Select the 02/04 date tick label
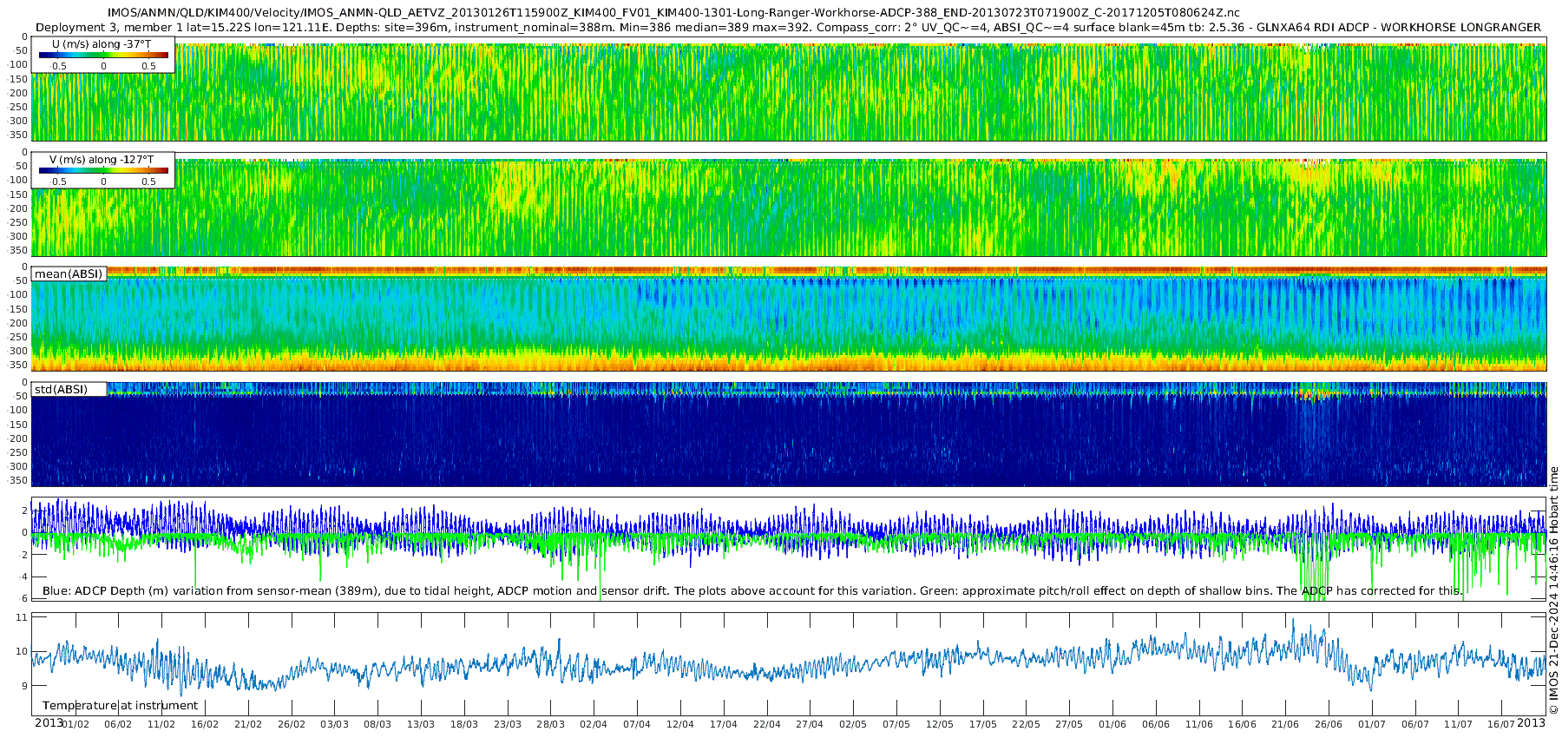 pyautogui.click(x=594, y=725)
